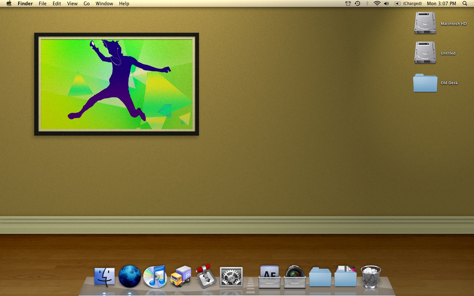Open the plain blue folder stack in Dock
This screenshot has height=296, width=474.
[x=320, y=277]
